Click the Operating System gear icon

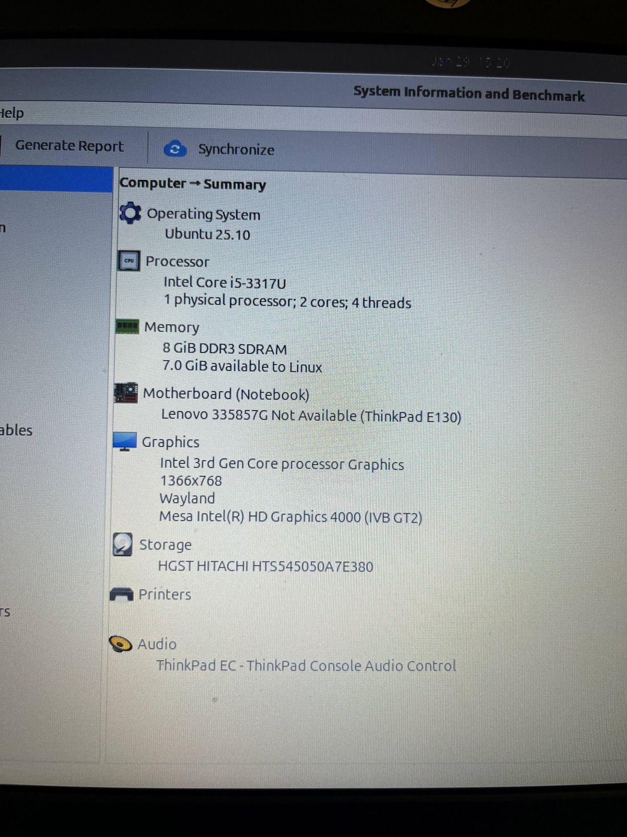(130, 213)
